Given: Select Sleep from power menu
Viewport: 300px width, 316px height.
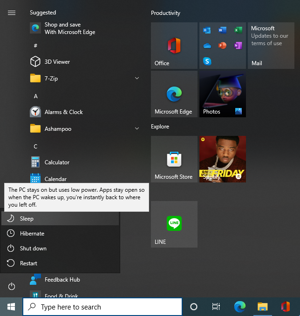Looking at the screenshot, I should tap(60, 218).
